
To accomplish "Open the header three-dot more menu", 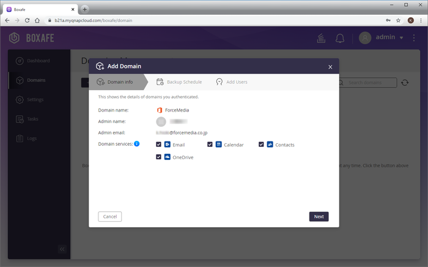I will 414,38.
